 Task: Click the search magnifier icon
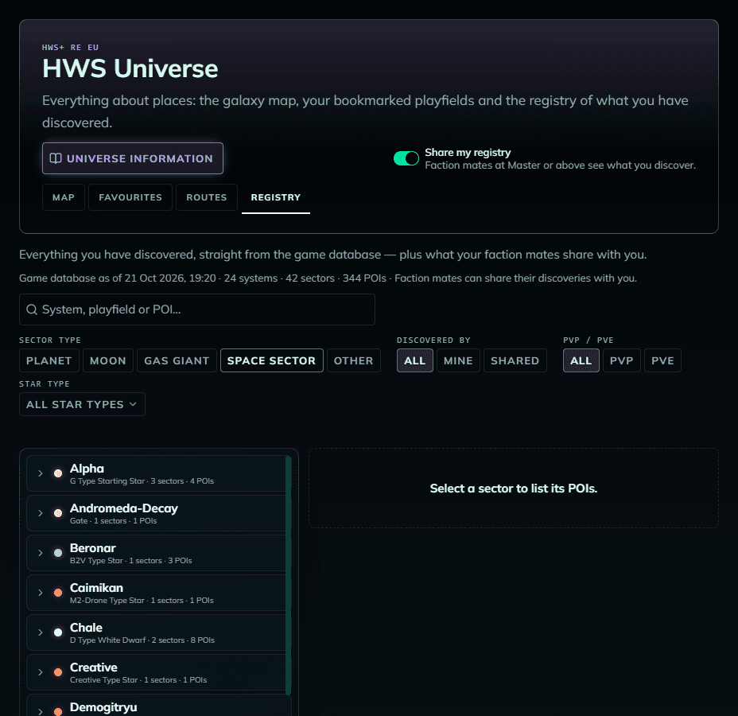pyautogui.click(x=32, y=309)
